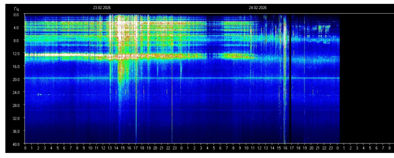Click the 12.0 frequency axis label
The image size is (394, 158).
[15, 53]
